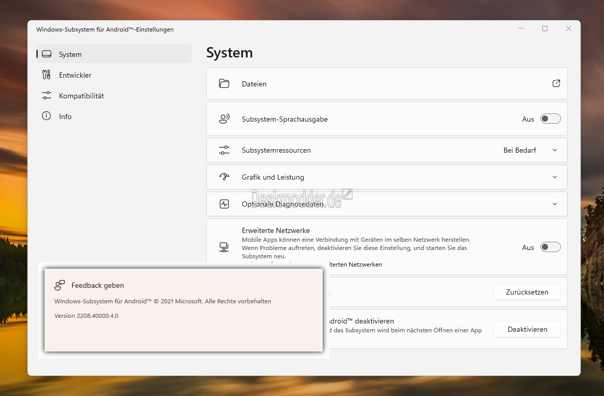Click the Feedback geben link text
Image resolution: width=604 pixels, height=396 pixels.
pos(97,286)
